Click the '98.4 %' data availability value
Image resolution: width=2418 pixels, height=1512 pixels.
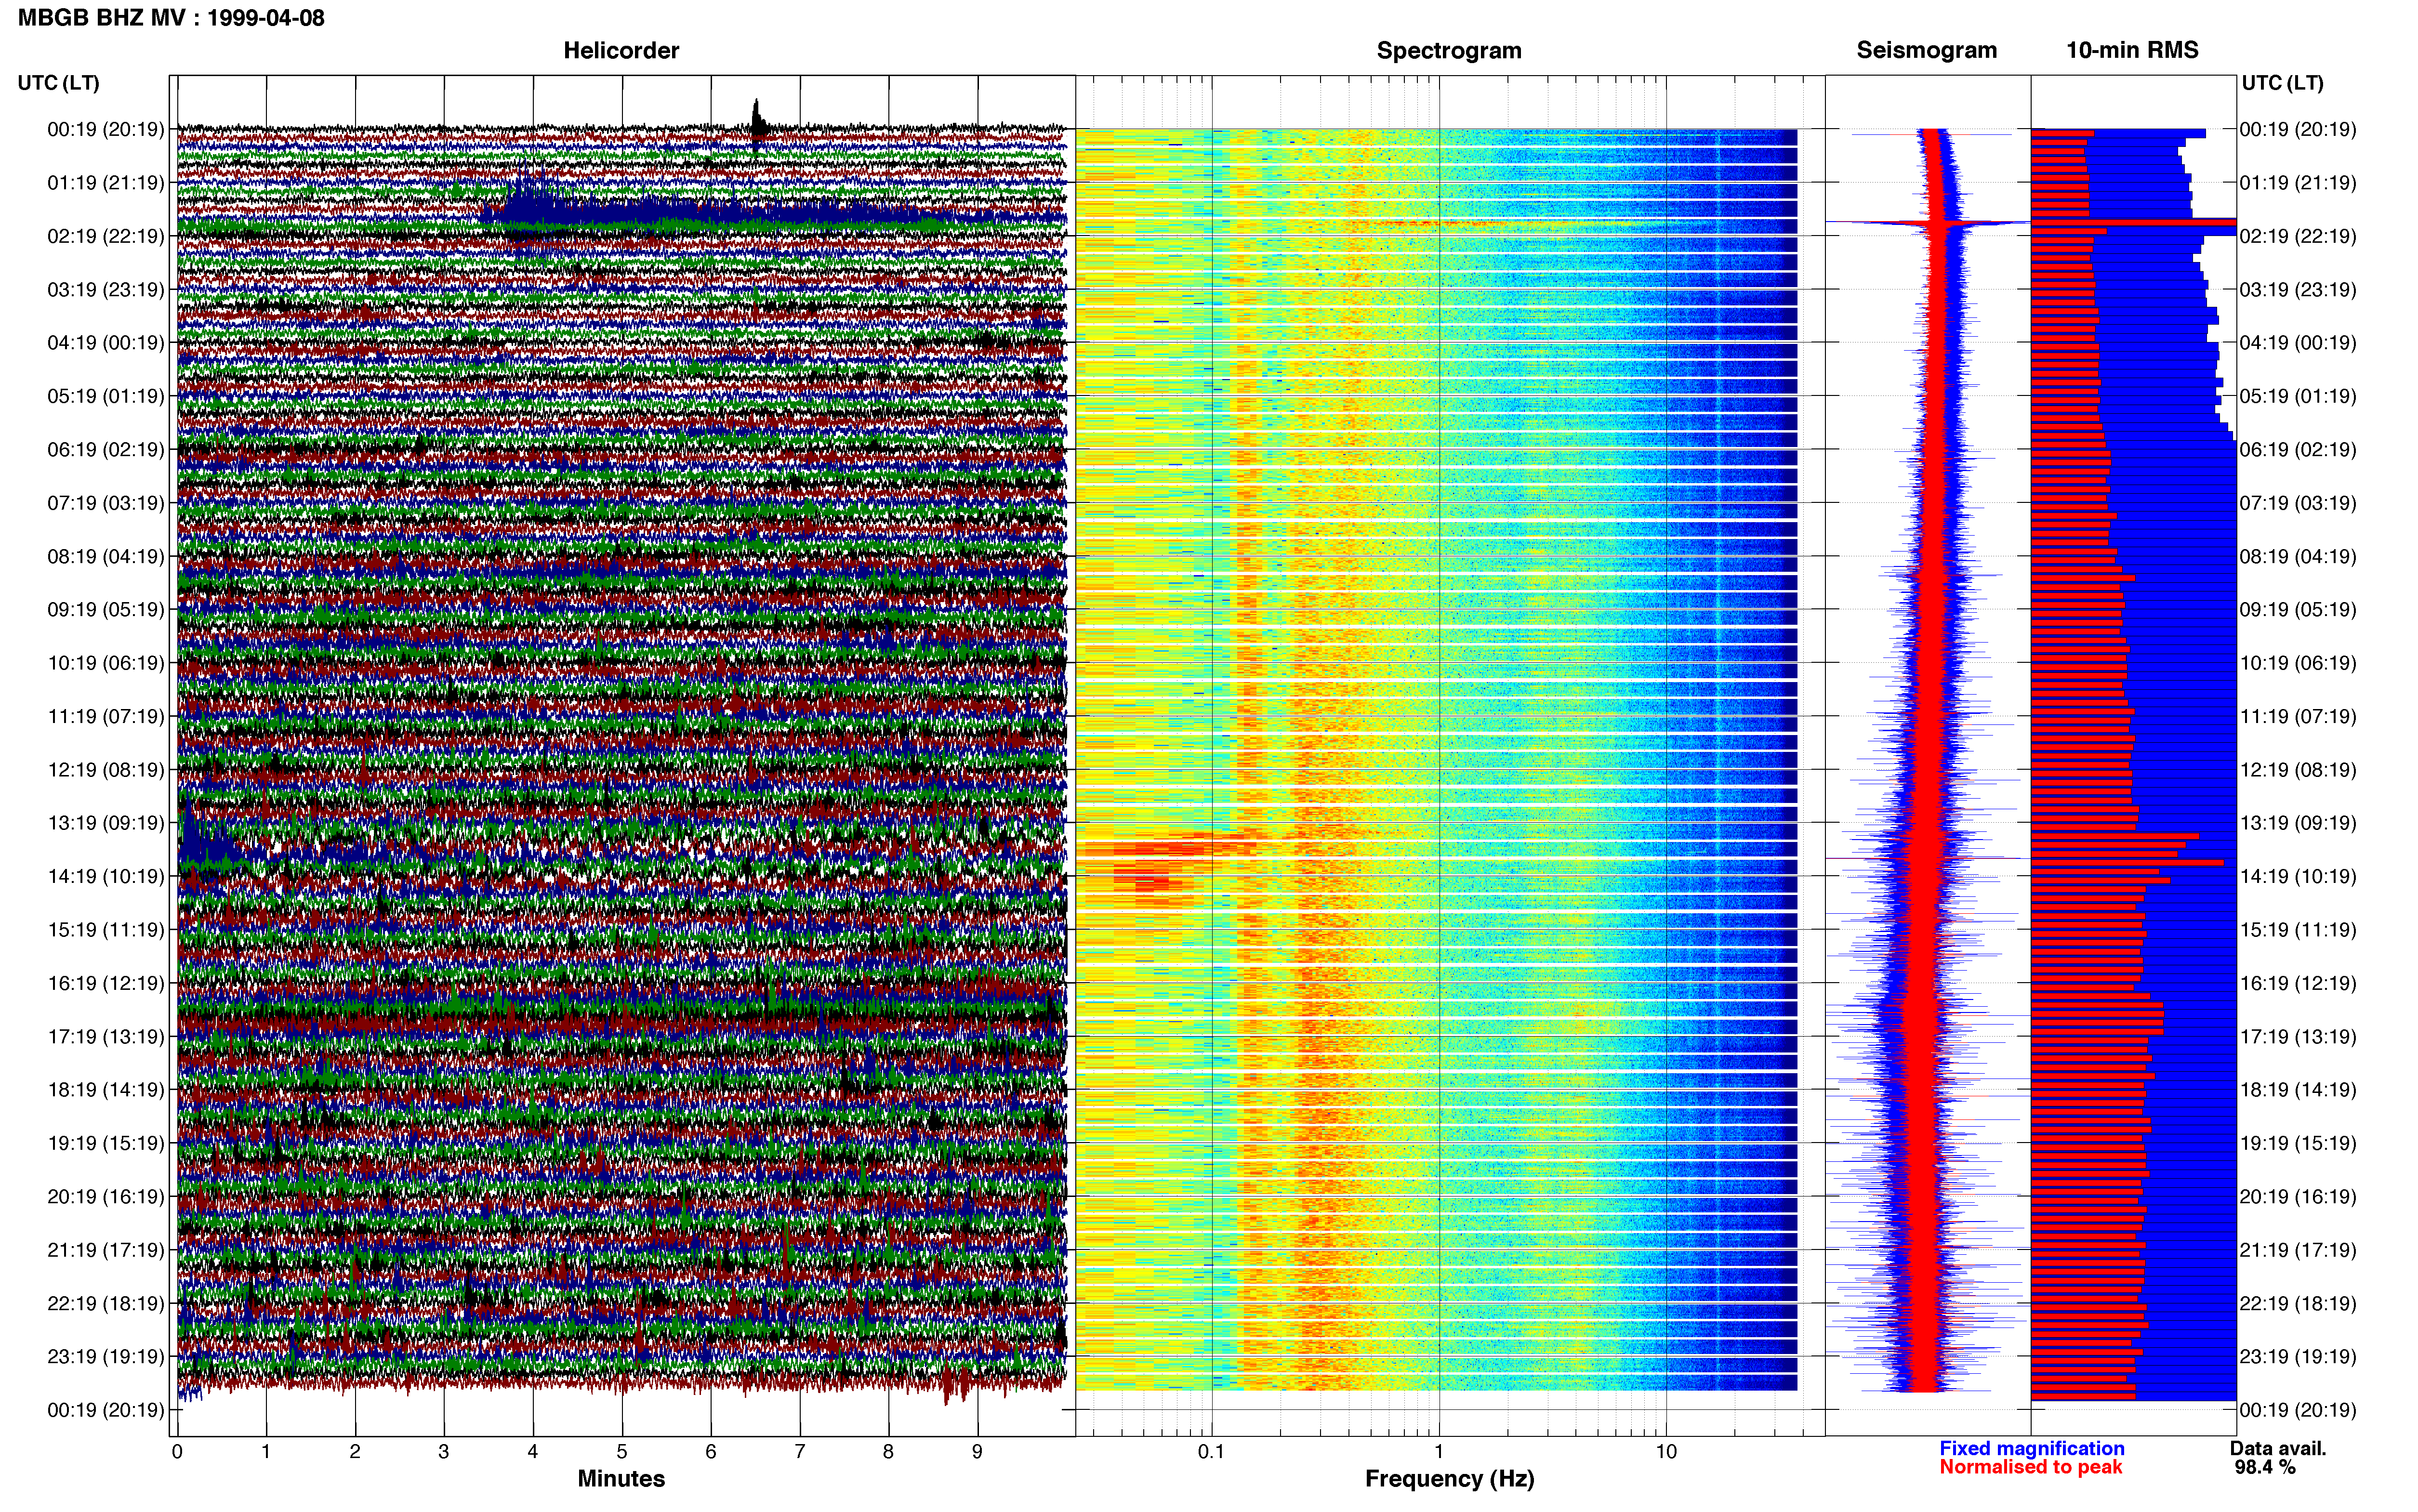coord(2265,1467)
